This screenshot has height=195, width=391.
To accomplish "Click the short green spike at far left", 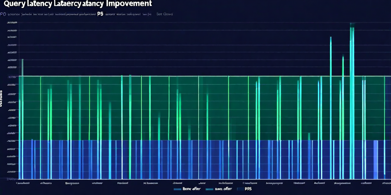I will [22, 67].
